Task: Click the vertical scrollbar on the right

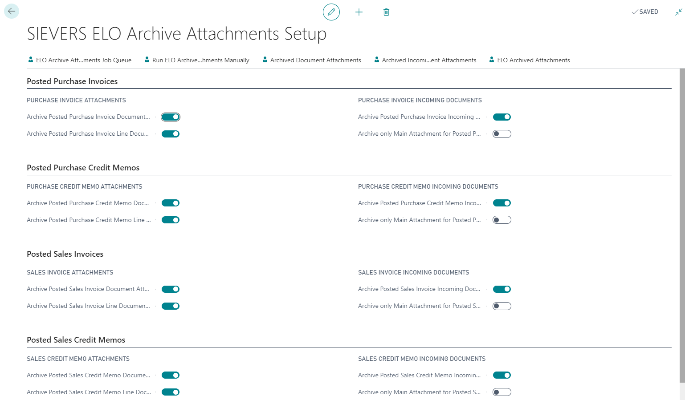Action: [682, 222]
